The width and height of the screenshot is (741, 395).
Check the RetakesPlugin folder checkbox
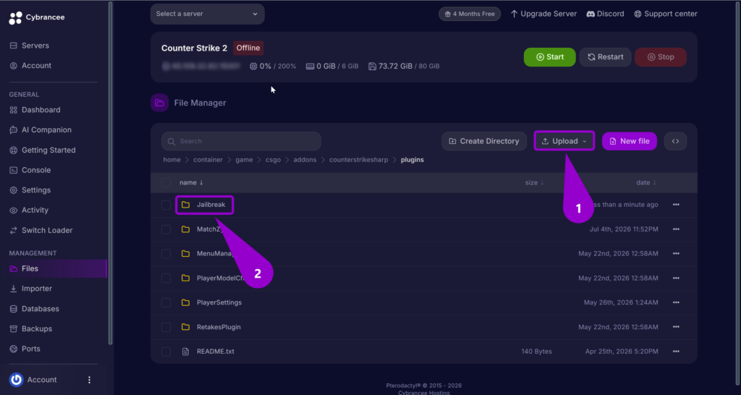pos(166,327)
